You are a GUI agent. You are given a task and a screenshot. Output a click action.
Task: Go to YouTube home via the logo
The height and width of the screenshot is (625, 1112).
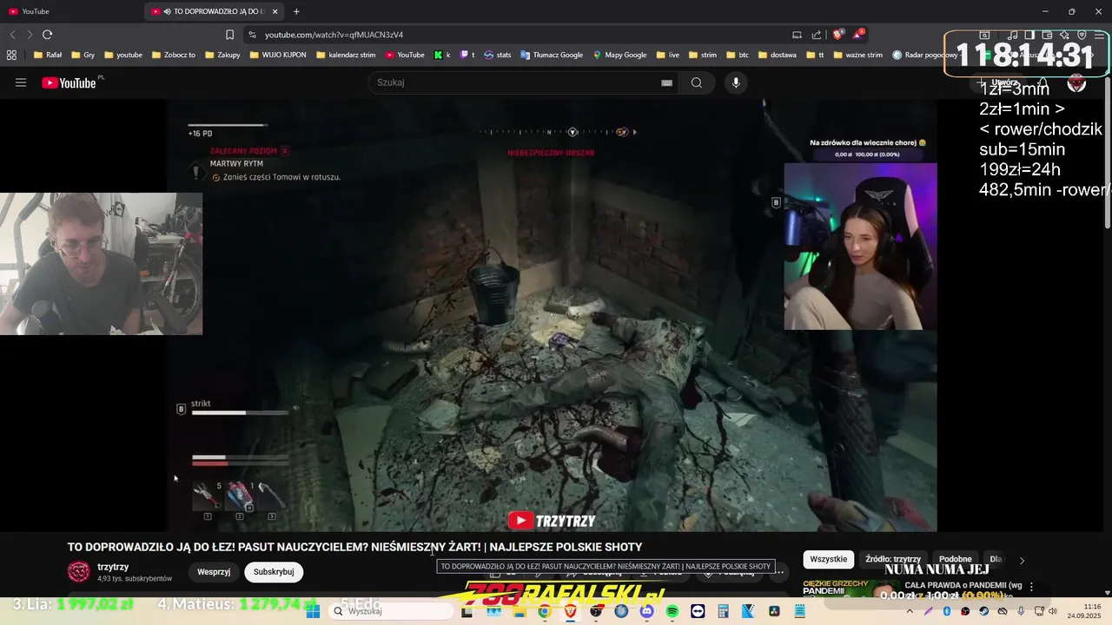click(x=72, y=82)
